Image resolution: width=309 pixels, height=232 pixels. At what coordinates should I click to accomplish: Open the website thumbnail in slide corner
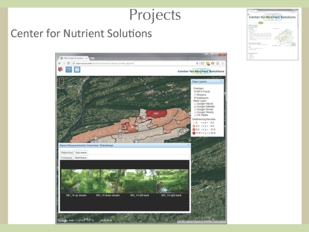272,35
